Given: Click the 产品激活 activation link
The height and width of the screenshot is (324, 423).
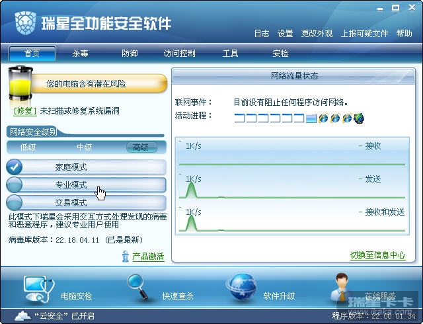Looking at the screenshot, I should click(148, 257).
